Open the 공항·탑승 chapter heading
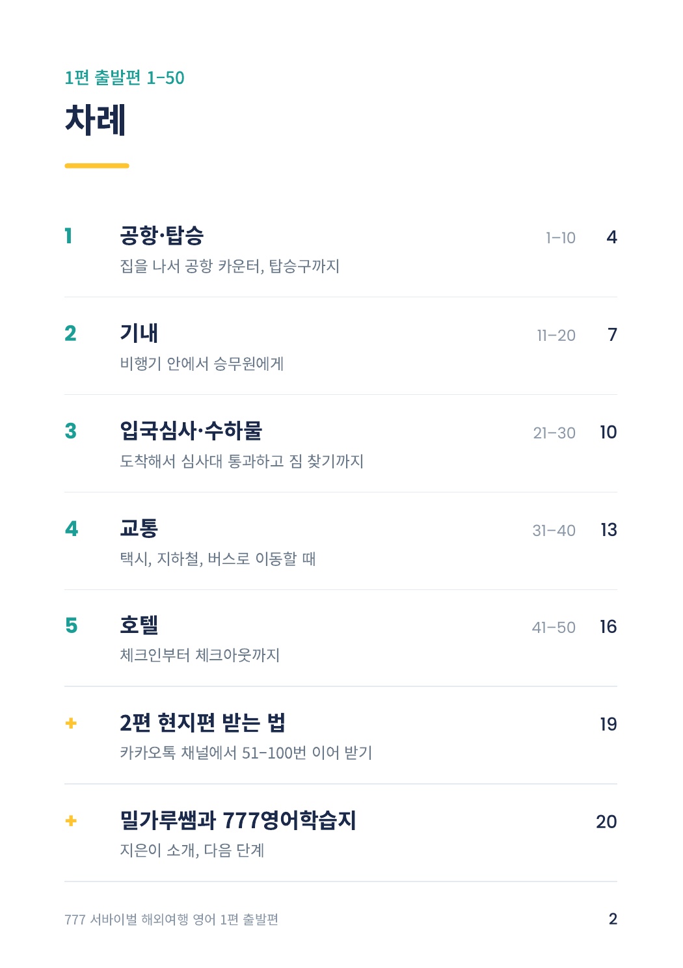 point(162,235)
